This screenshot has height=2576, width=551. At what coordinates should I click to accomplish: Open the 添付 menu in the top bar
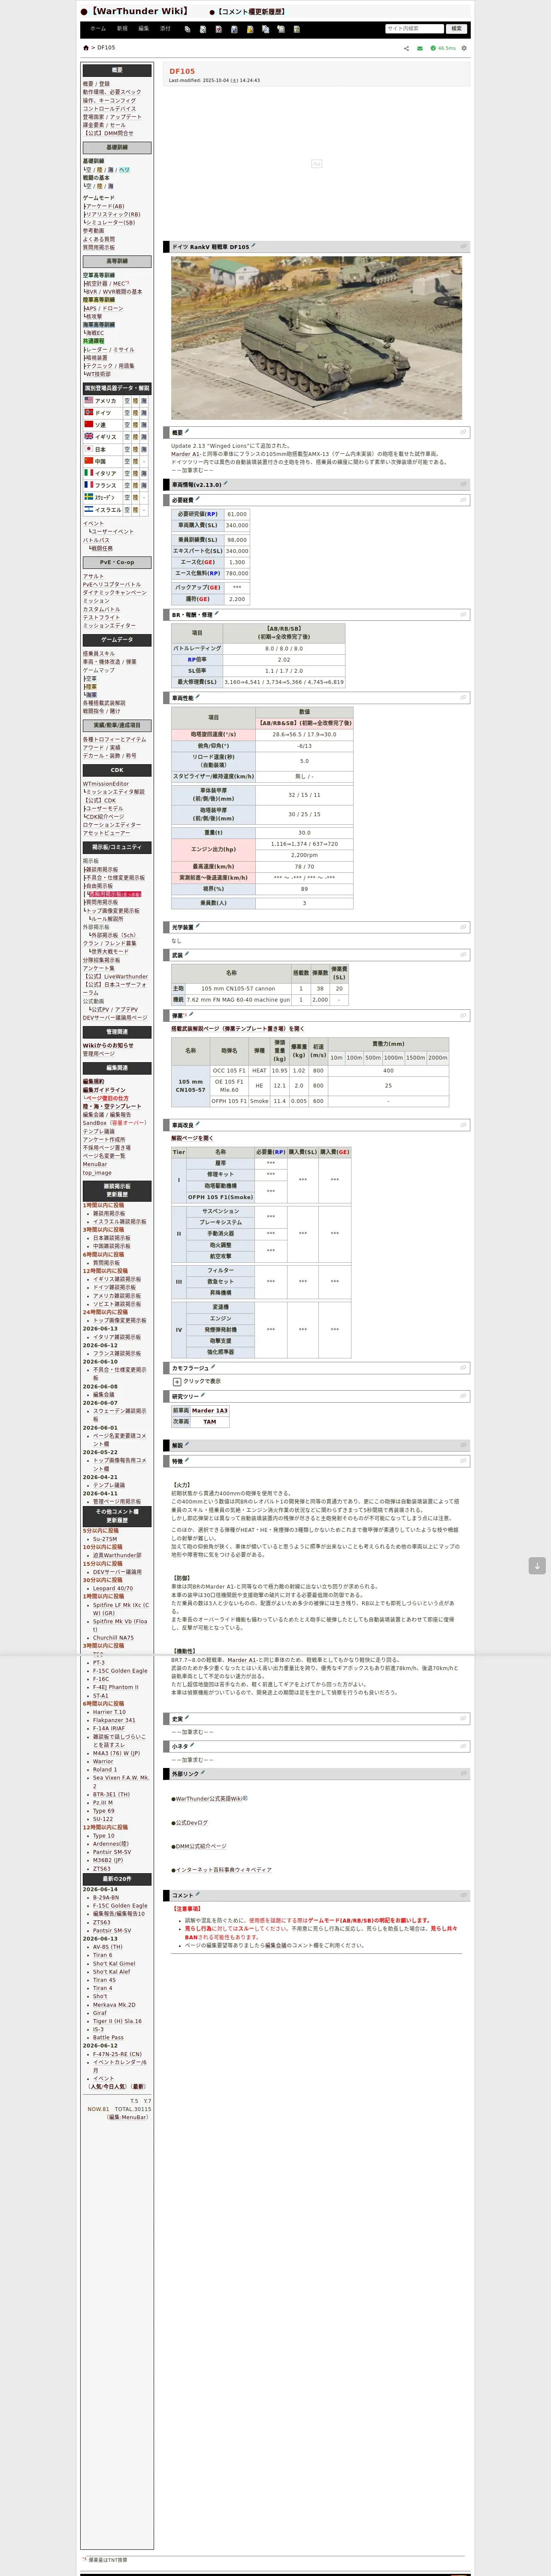tap(166, 29)
